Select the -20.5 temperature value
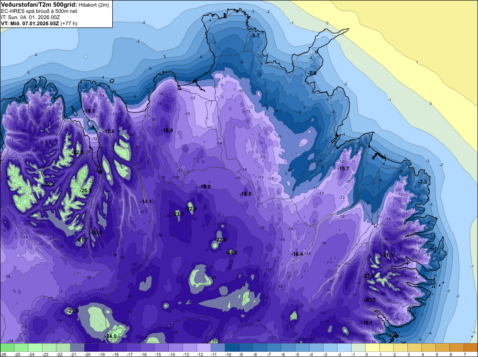Viewport: 478px width, 357px height. click(x=370, y=300)
